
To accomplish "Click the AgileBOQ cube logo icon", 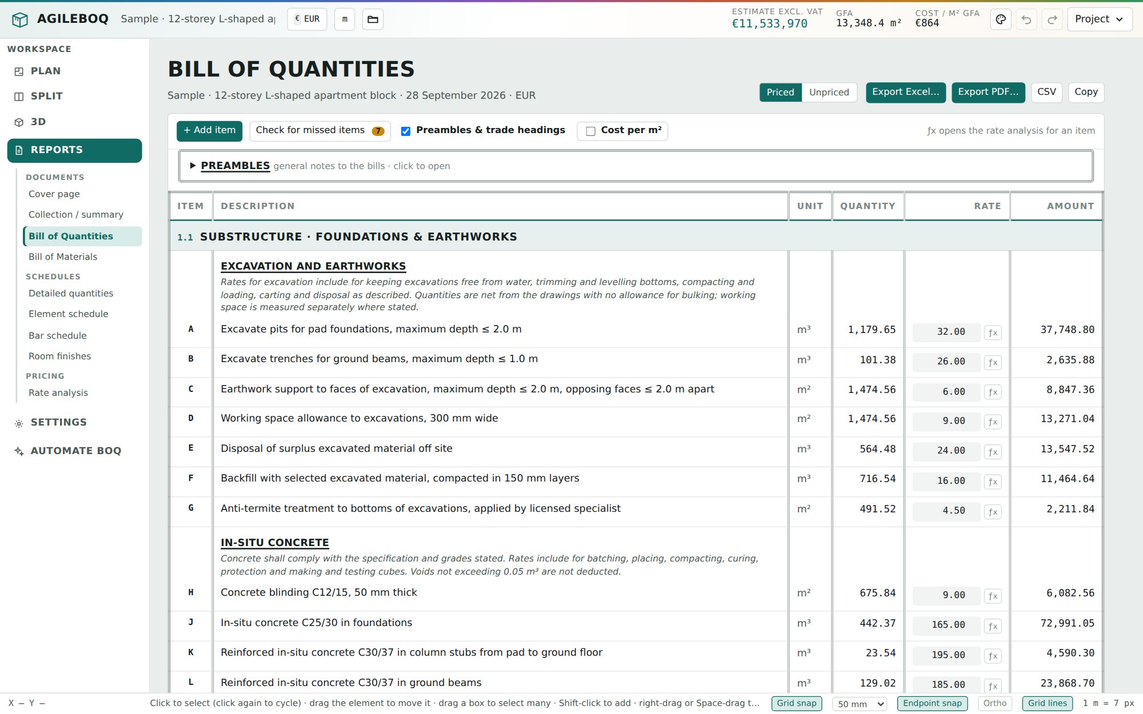I will [20, 19].
